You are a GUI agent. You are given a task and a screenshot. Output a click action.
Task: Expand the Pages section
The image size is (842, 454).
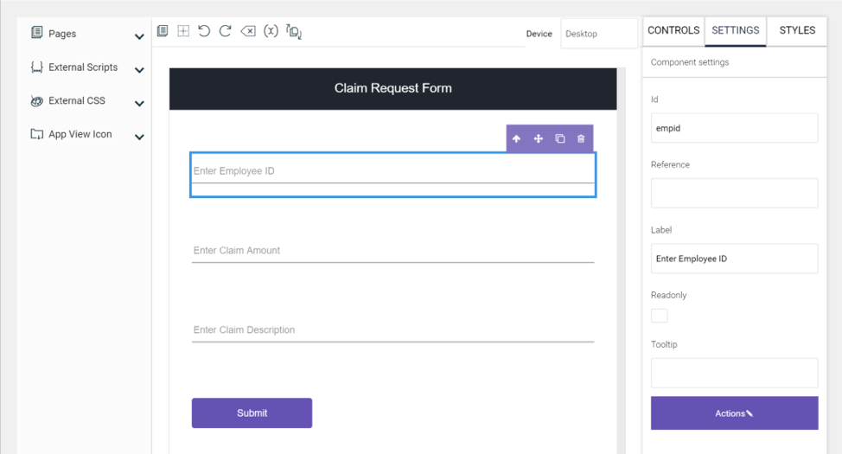point(139,36)
